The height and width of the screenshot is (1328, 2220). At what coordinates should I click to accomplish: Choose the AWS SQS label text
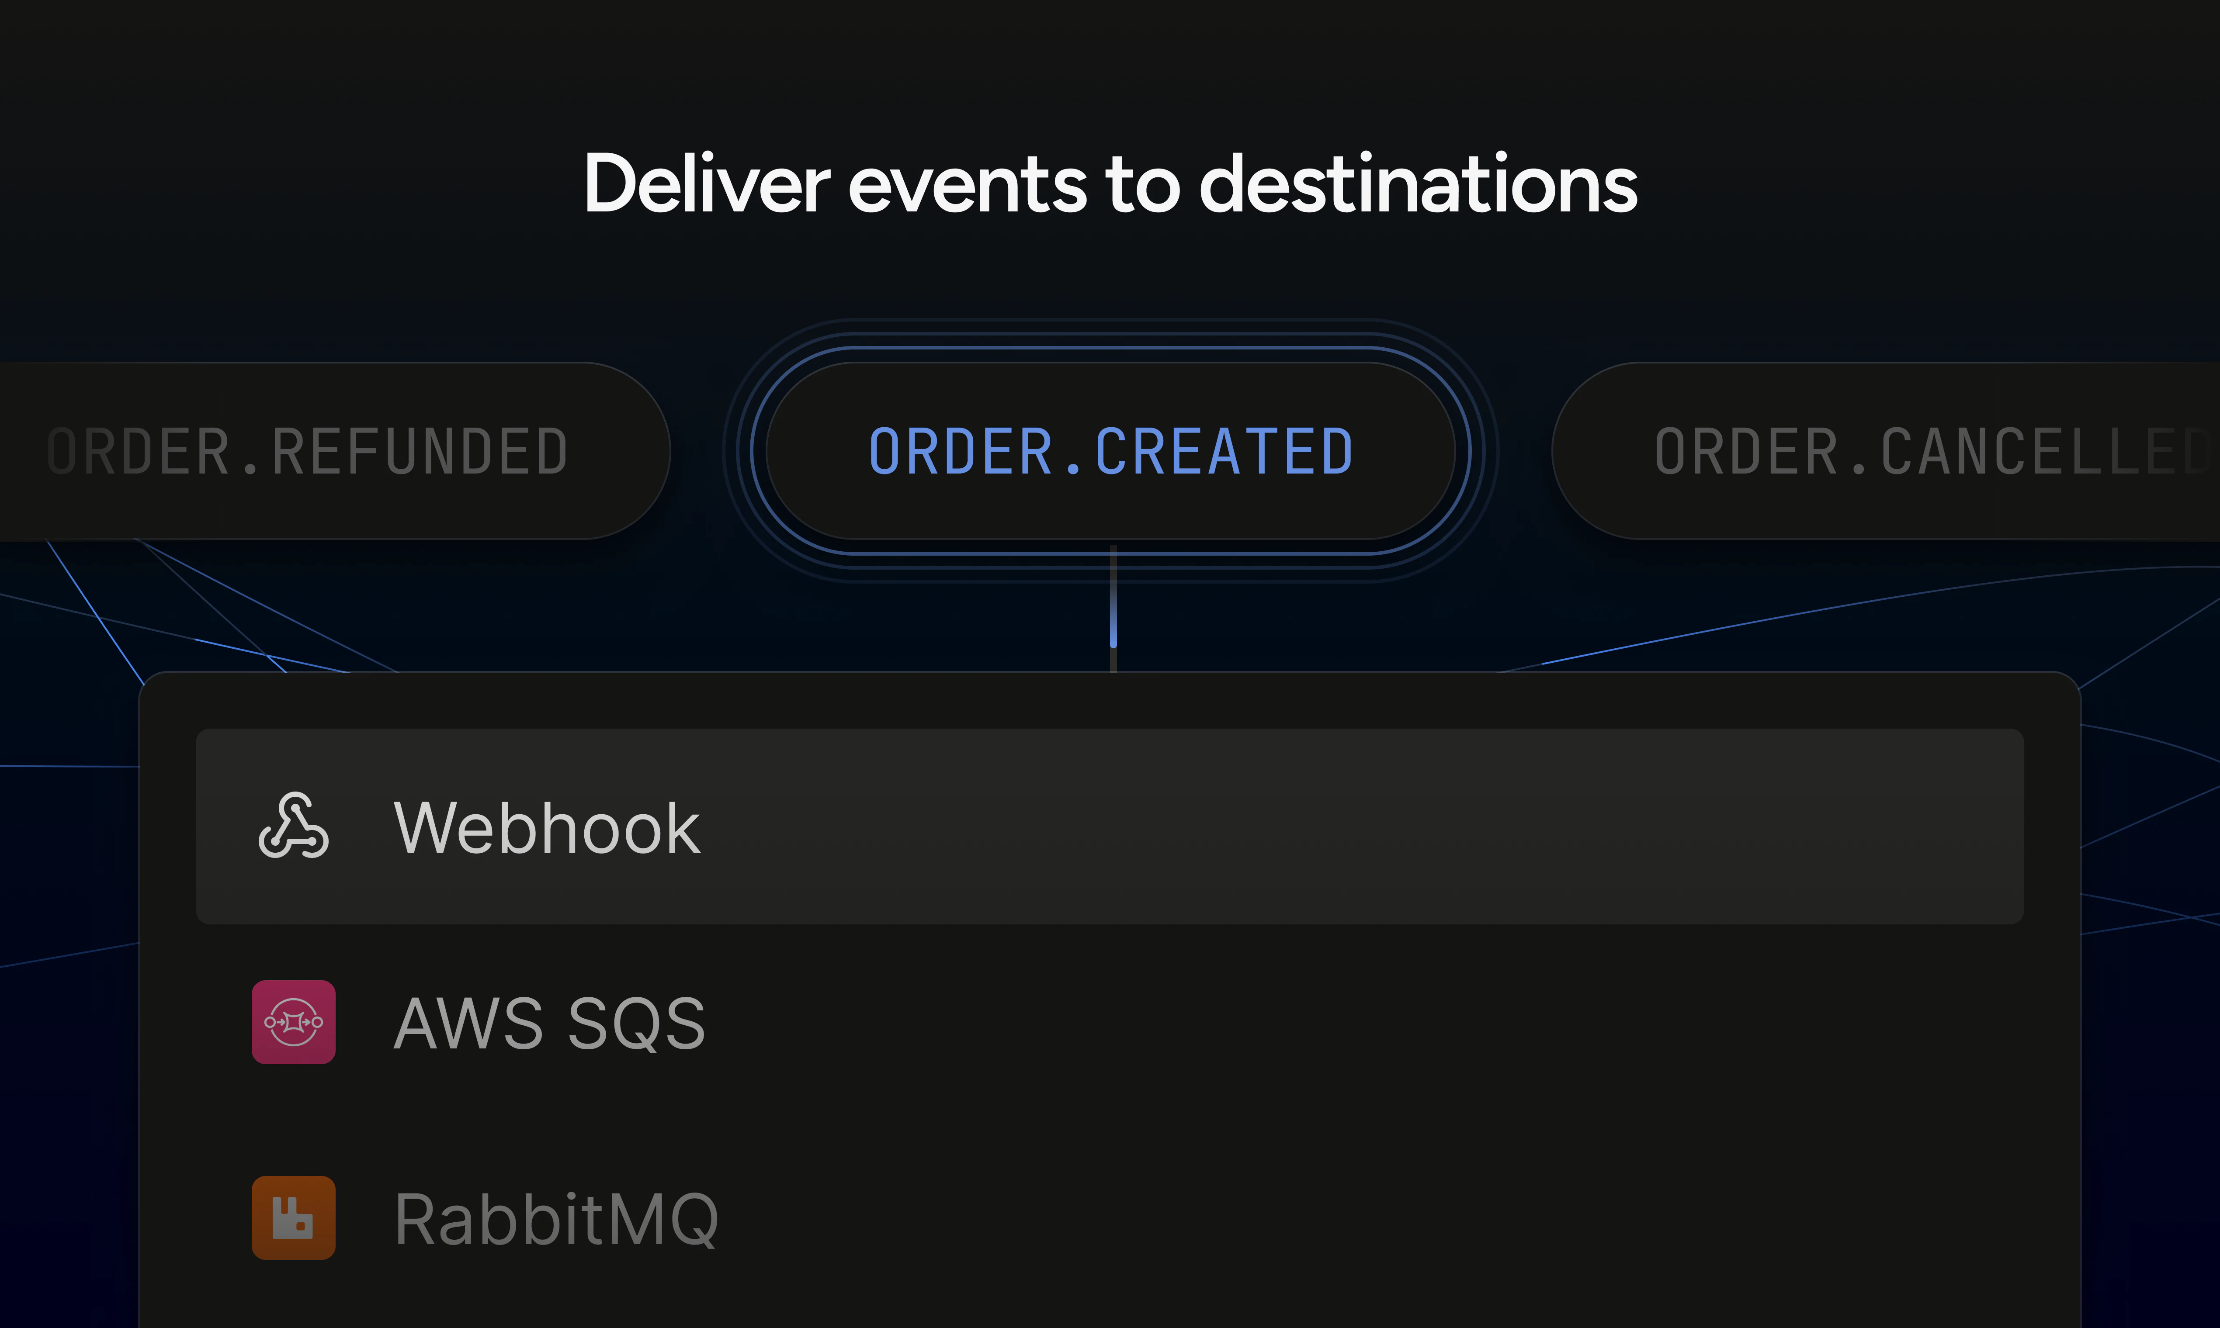coord(550,1023)
